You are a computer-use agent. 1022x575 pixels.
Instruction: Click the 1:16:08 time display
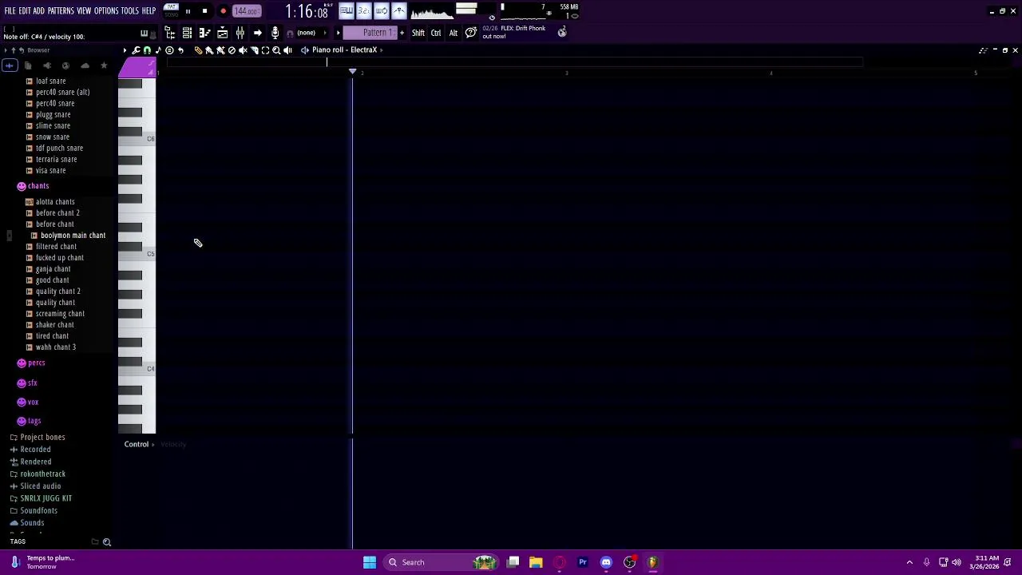pyautogui.click(x=307, y=12)
